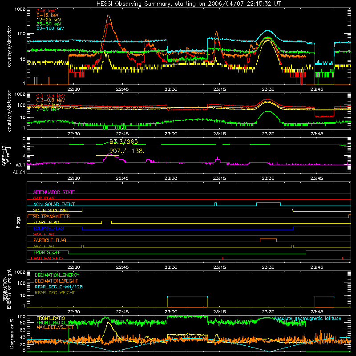Select the FRONTS_OFF flag label
356x356 pixels.
[x=47, y=252]
